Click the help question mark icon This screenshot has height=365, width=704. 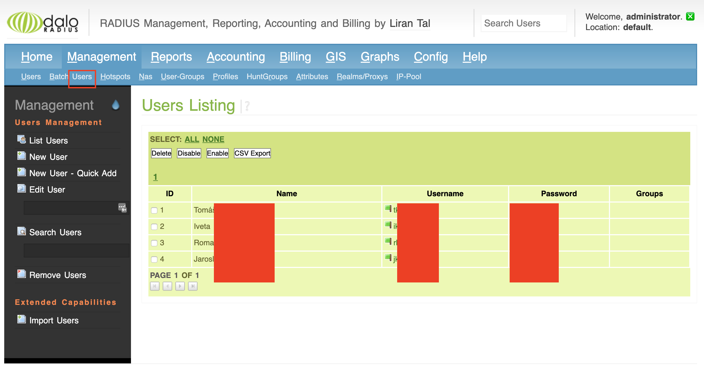247,106
